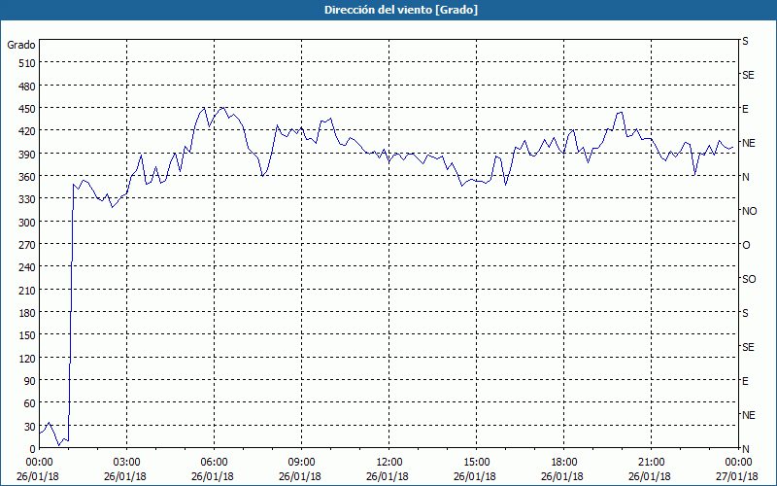Image resolution: width=777 pixels, height=486 pixels.
Task: Click the 450 degree axis label
Action: (x=27, y=109)
